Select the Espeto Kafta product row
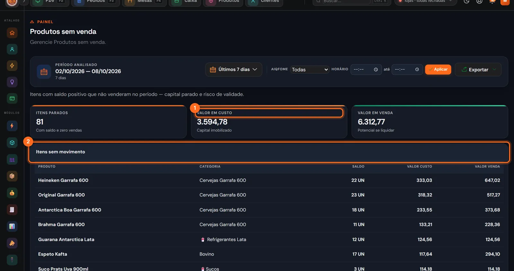The height and width of the screenshot is (271, 514). [x=269, y=254]
